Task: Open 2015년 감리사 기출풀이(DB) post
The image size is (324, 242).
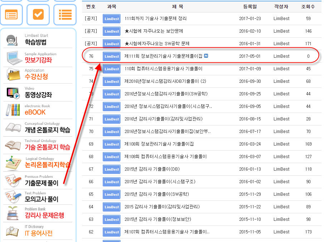Action: [x=152, y=169]
